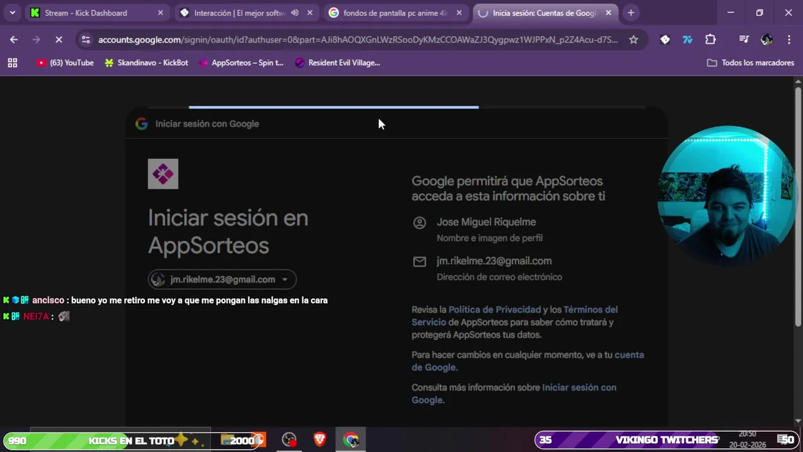Click the Dirección de correo electrónico label
The width and height of the screenshot is (803, 452).
(499, 277)
